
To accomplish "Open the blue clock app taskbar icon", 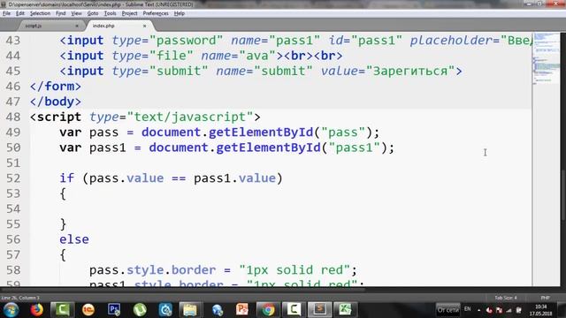I will pyautogui.click(x=165, y=310).
